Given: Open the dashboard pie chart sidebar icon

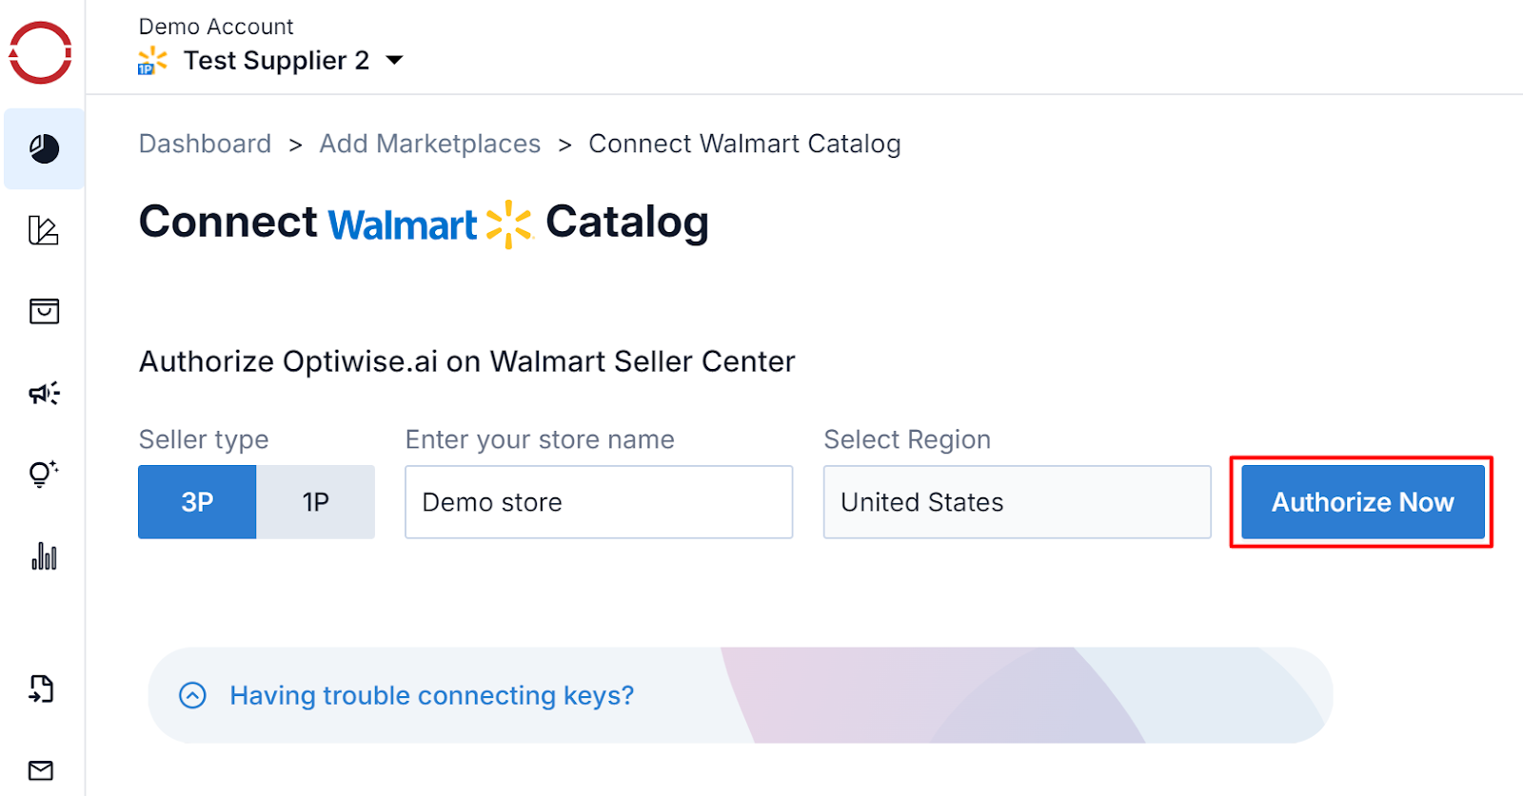Looking at the screenshot, I should [x=44, y=148].
